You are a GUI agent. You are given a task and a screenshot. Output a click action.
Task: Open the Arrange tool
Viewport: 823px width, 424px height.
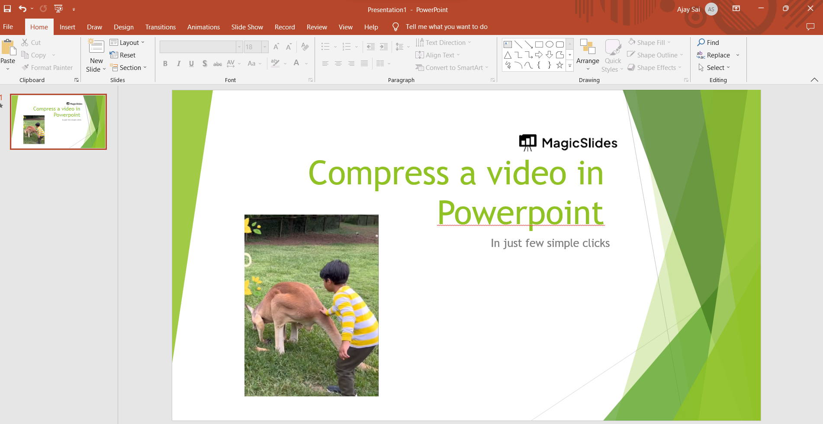click(588, 54)
